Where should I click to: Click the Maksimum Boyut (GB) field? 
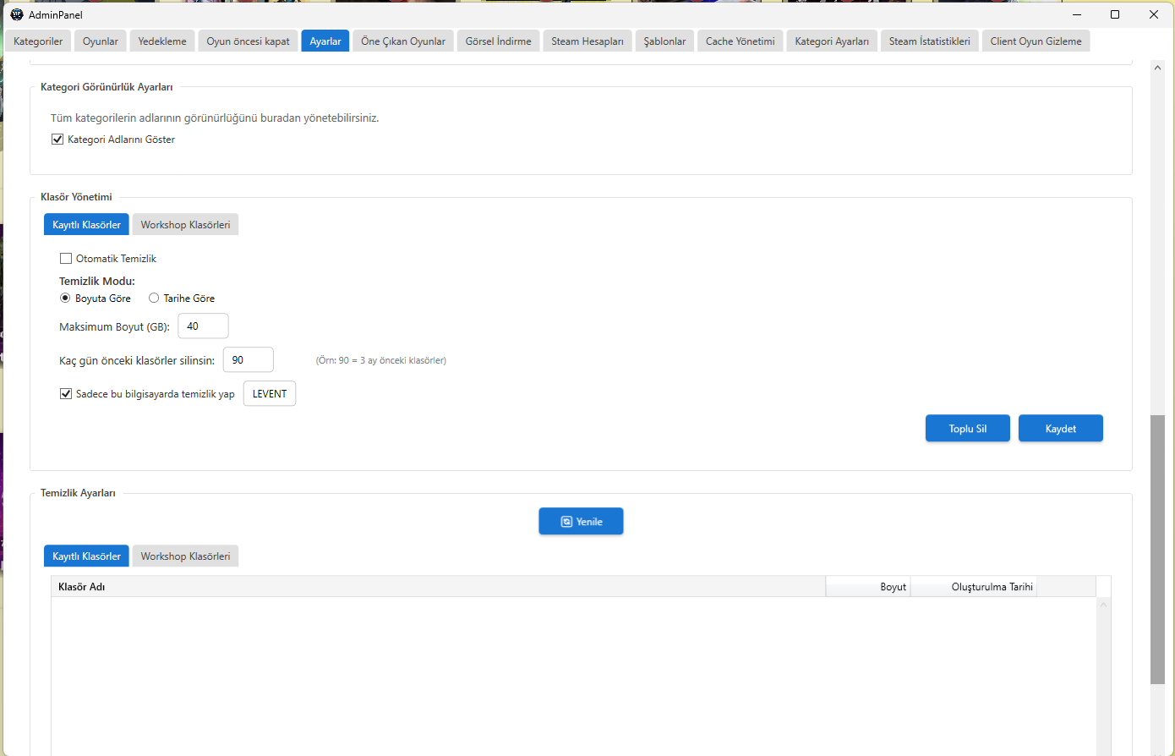pos(203,326)
